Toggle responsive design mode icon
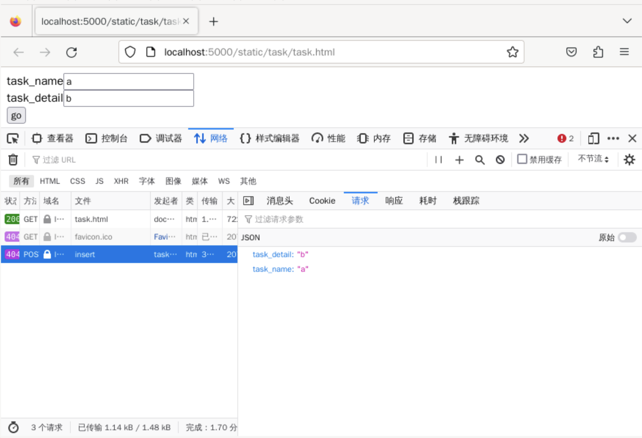Image resolution: width=642 pixels, height=438 pixels. coord(594,139)
